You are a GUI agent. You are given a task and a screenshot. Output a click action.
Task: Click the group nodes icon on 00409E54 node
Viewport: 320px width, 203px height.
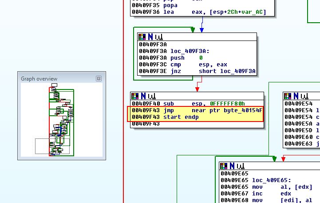tap(304, 96)
